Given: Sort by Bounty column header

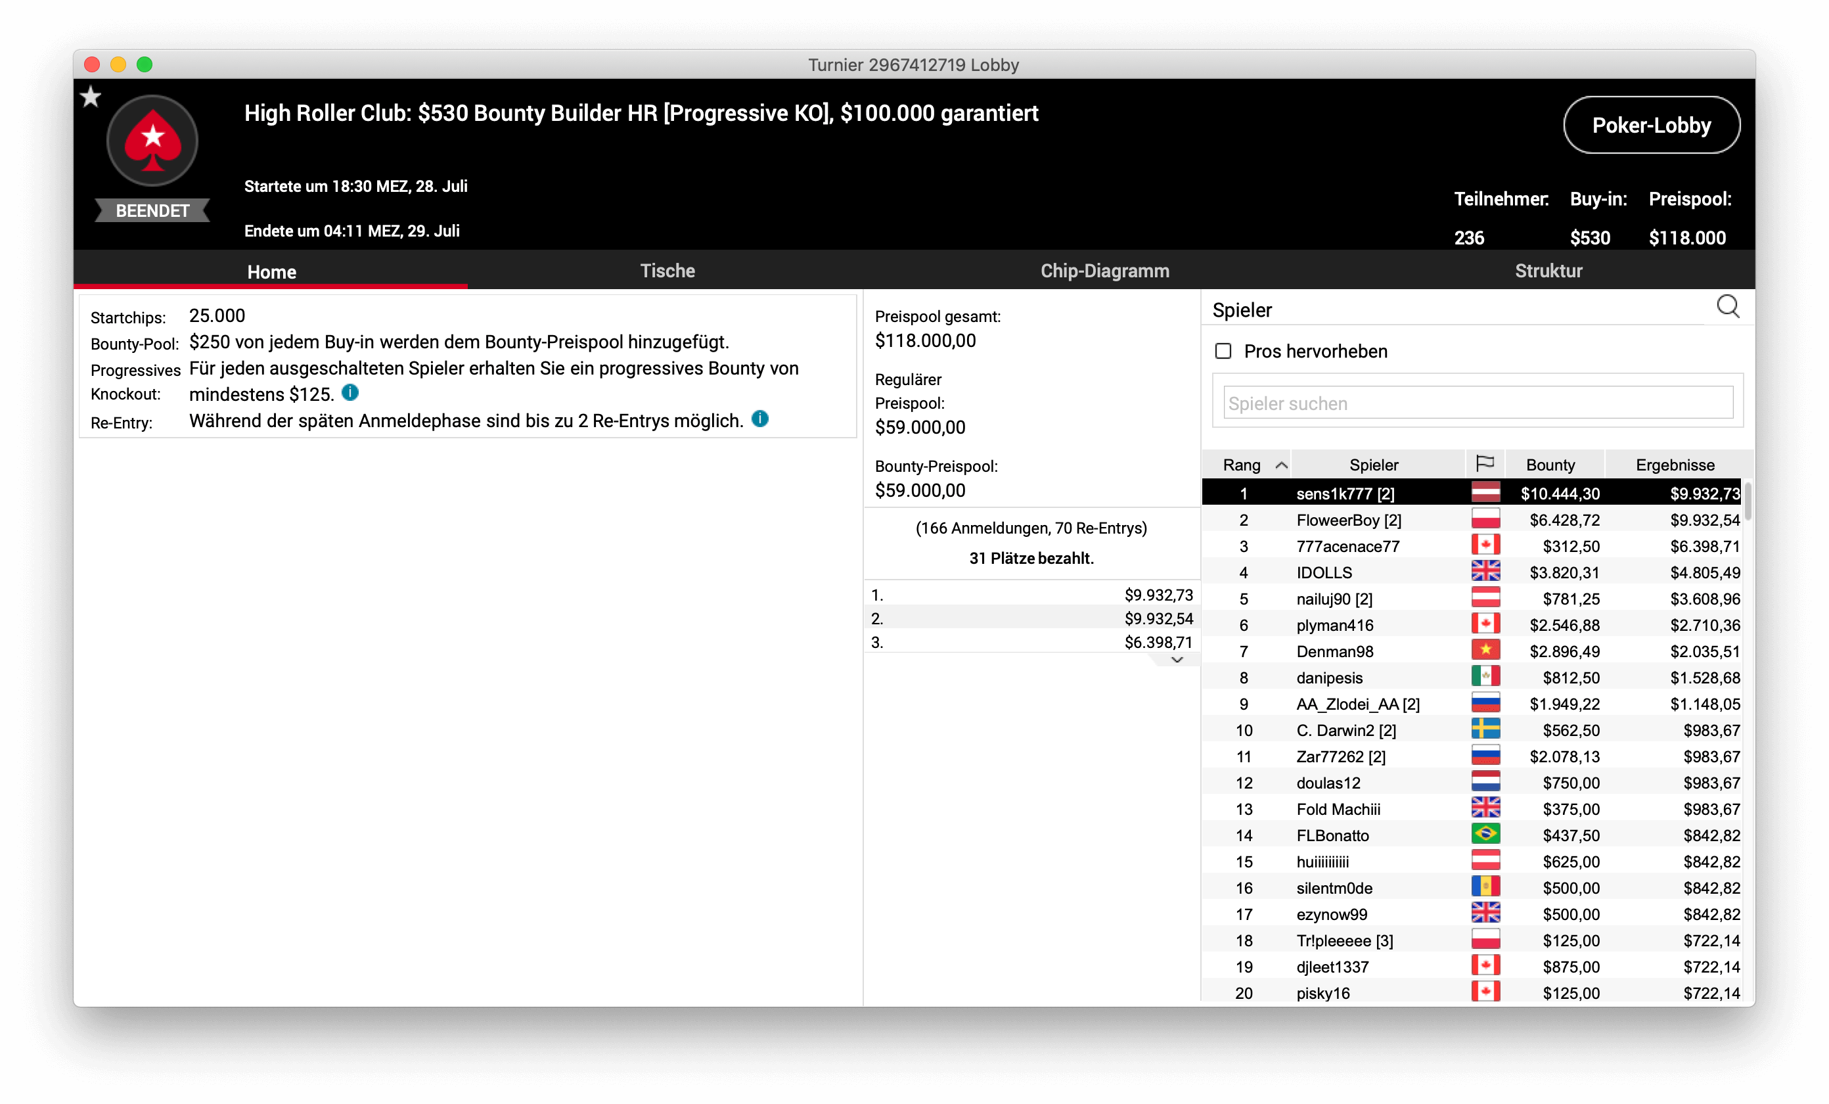Looking at the screenshot, I should tap(1550, 465).
